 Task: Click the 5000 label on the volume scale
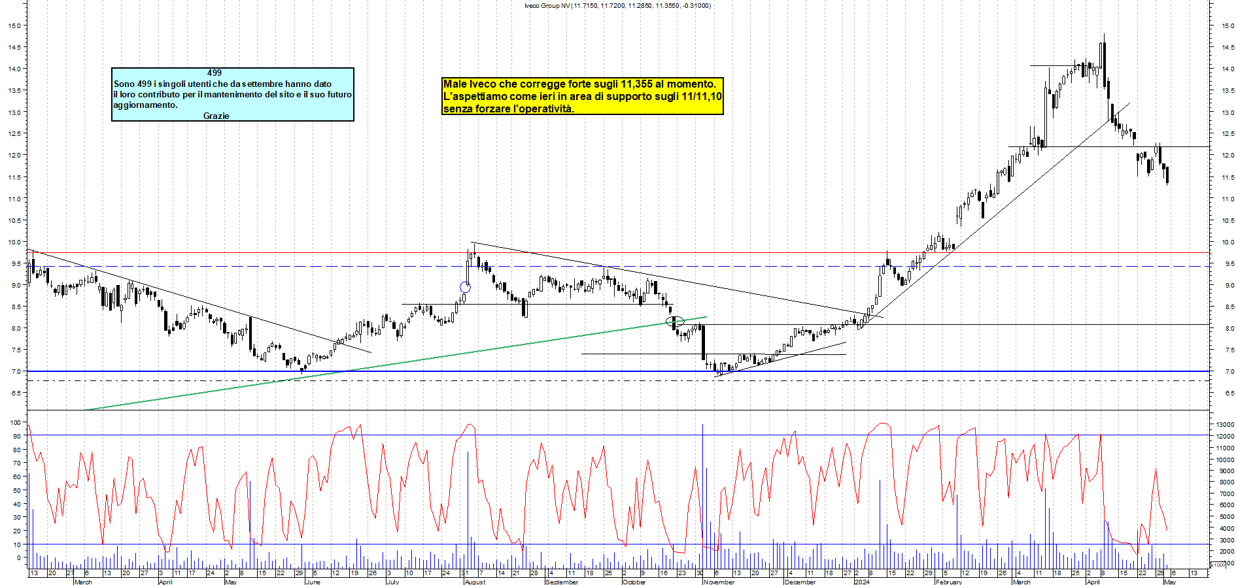pos(1226,517)
